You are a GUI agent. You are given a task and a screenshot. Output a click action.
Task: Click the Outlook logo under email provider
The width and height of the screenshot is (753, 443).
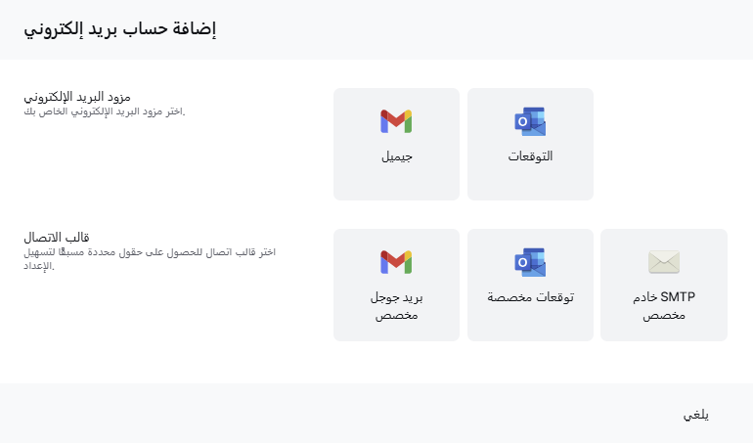530,121
